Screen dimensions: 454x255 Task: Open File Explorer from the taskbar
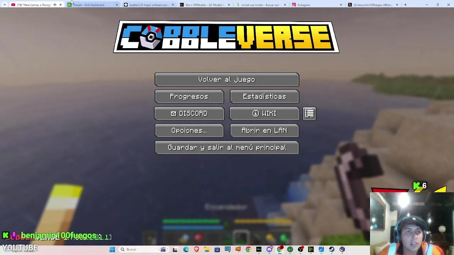(207, 249)
